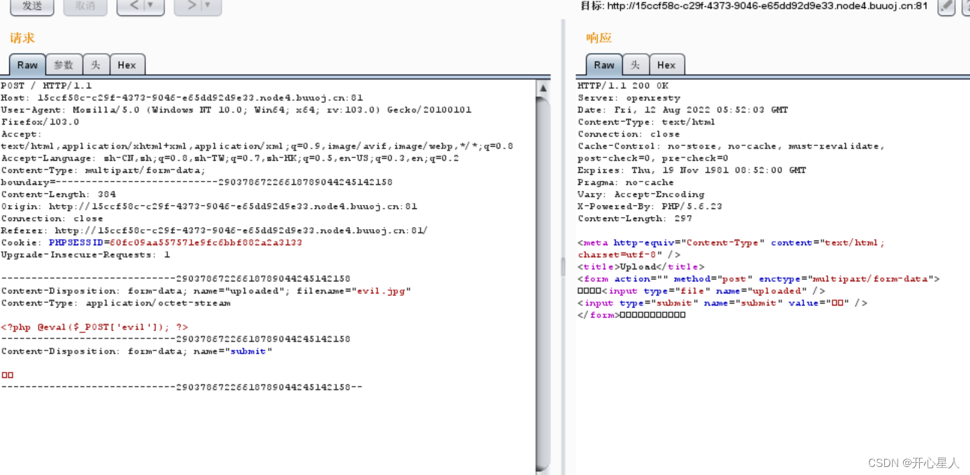Click the PHPSESSID cookie value
This screenshot has height=475, width=970.
click(206, 243)
